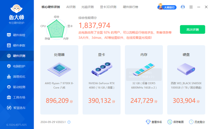Click the 大师排行 badge button
The height and width of the screenshot is (129, 211).
(x=167, y=7)
